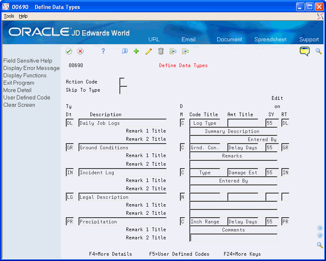Click the yellow pencil change icon
Viewport: 326px width, 261px height.
(148, 51)
